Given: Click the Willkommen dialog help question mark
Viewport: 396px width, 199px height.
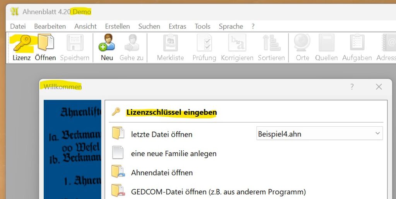Looking at the screenshot, I should [352, 87].
